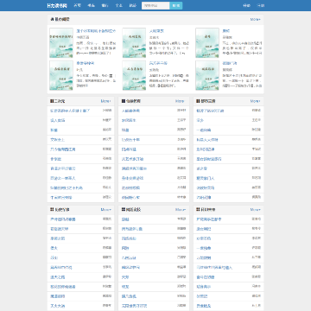Click the grid icon of the bottom-left category panel
The height and width of the screenshot is (311, 311).
[x=52, y=210]
